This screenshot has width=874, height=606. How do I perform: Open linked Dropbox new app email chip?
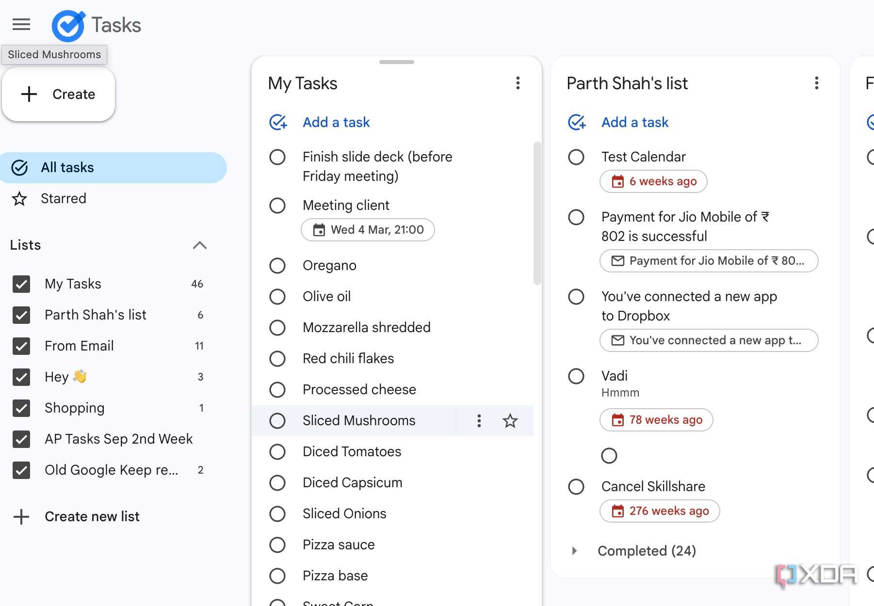tap(709, 340)
